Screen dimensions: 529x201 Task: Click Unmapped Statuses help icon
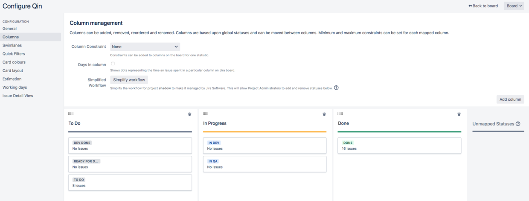(518, 124)
